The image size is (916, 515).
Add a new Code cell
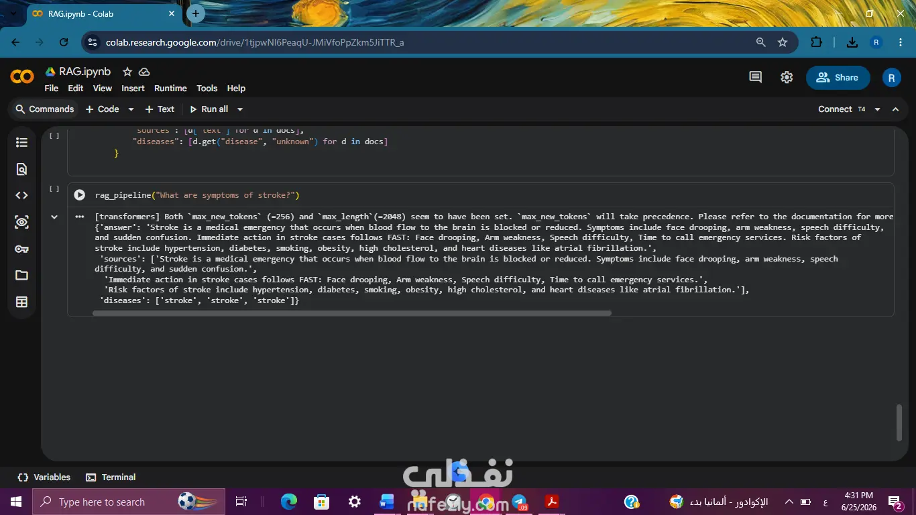102,109
